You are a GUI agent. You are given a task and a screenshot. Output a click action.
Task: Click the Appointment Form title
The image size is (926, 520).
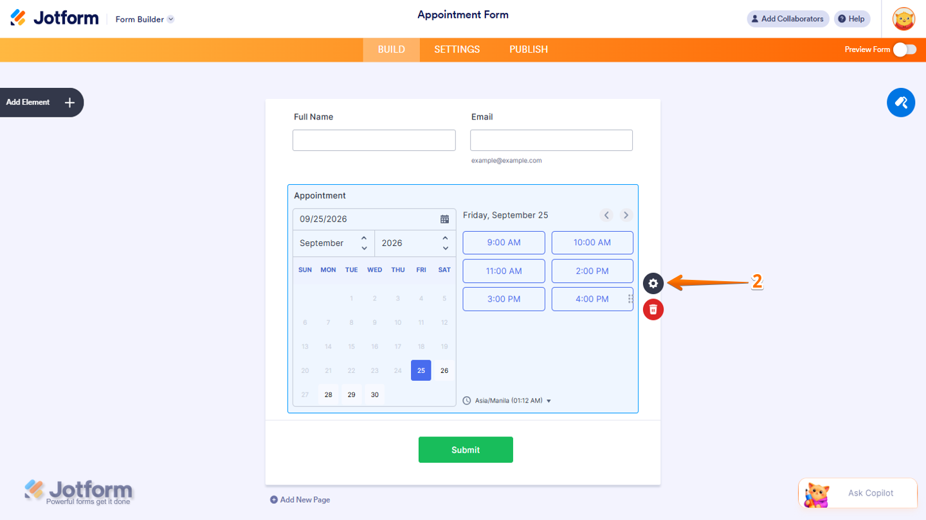(463, 15)
